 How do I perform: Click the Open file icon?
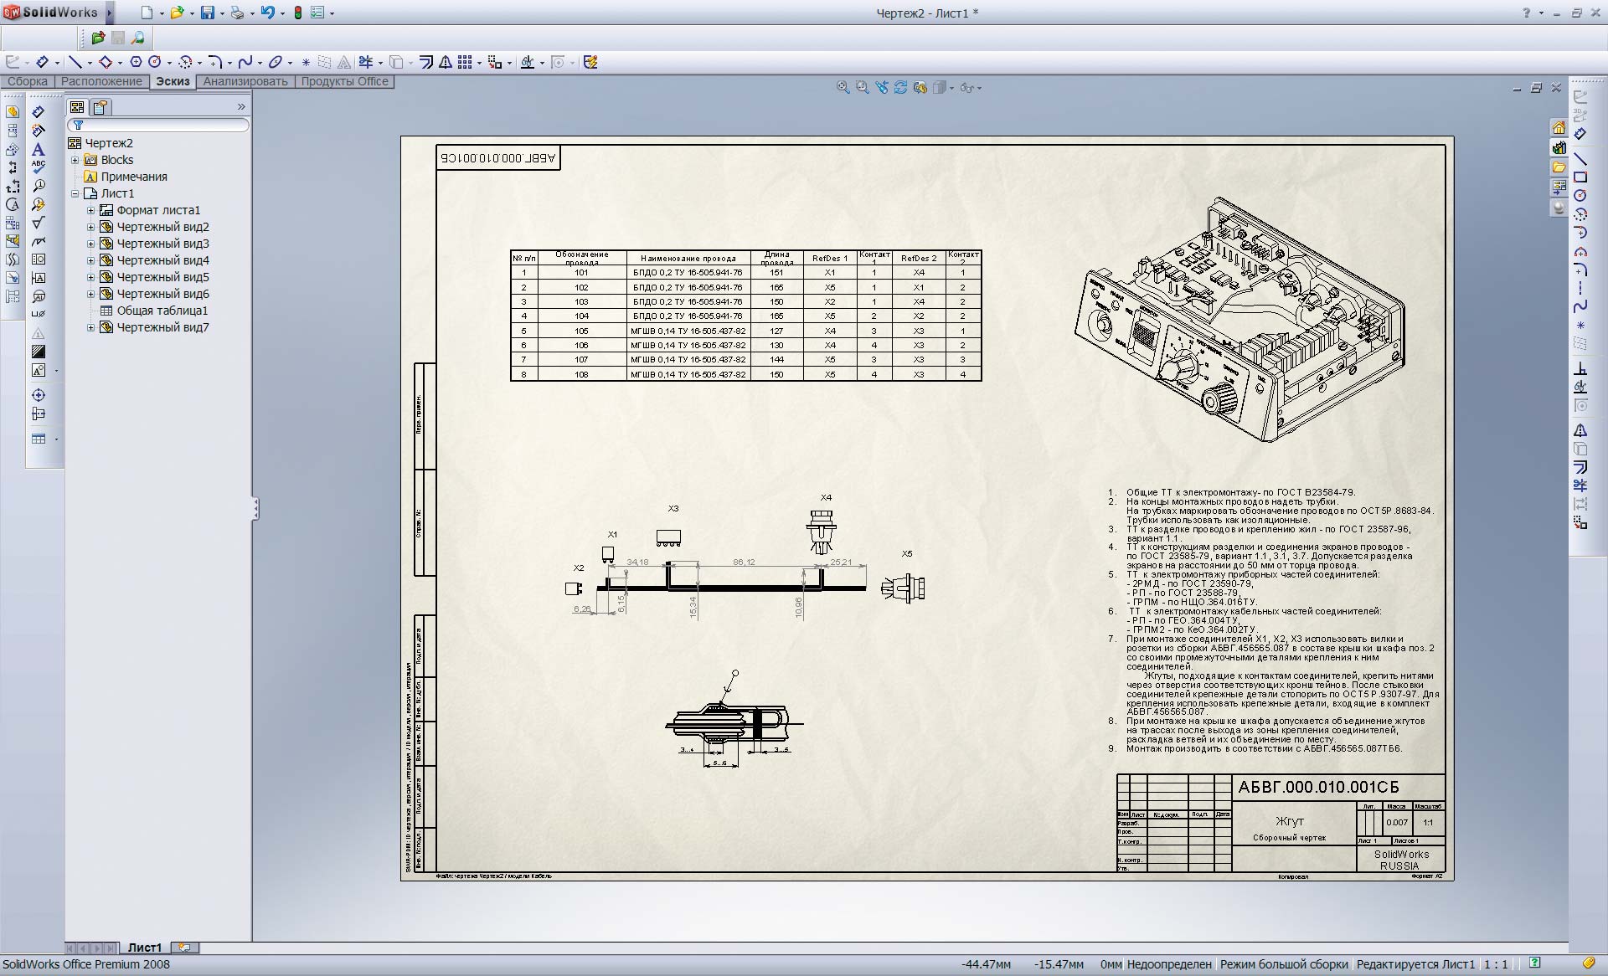click(x=177, y=13)
